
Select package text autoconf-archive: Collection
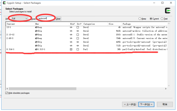(x=145, y=31)
